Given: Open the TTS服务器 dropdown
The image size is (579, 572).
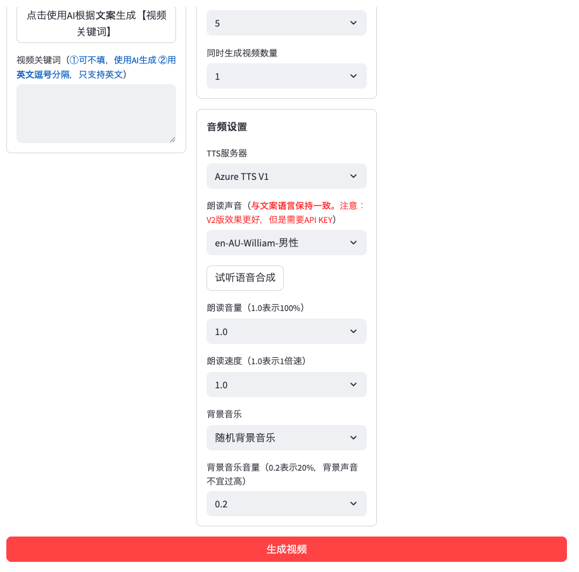Looking at the screenshot, I should click(286, 176).
